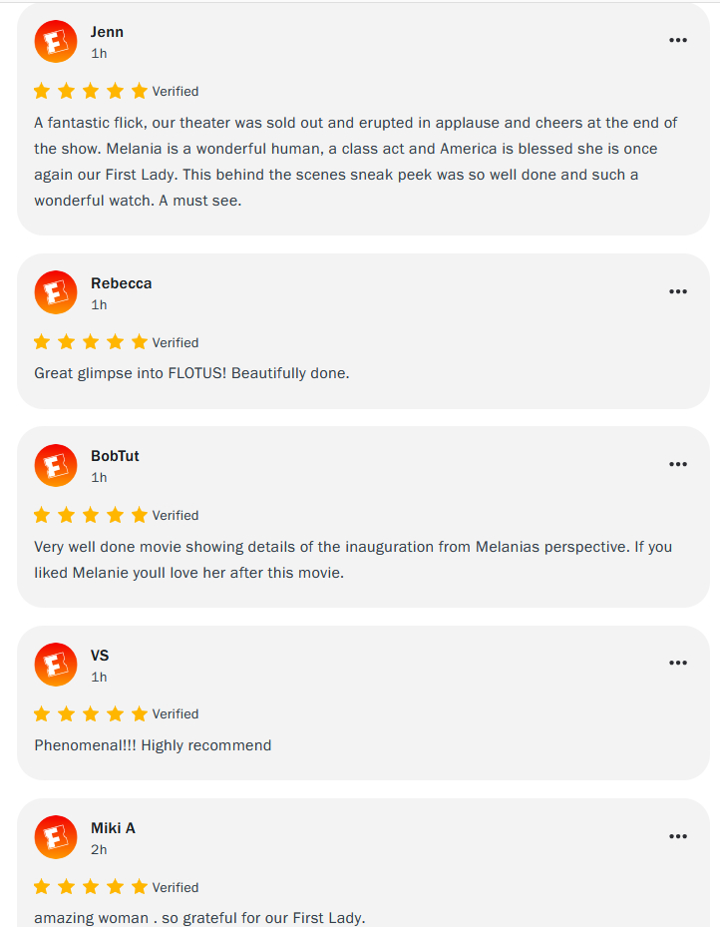Image resolution: width=720 pixels, height=927 pixels.
Task: Click the username Miki A
Action: tap(113, 828)
